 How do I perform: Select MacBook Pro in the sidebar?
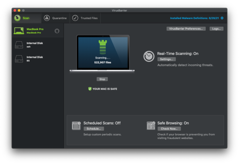35,30
